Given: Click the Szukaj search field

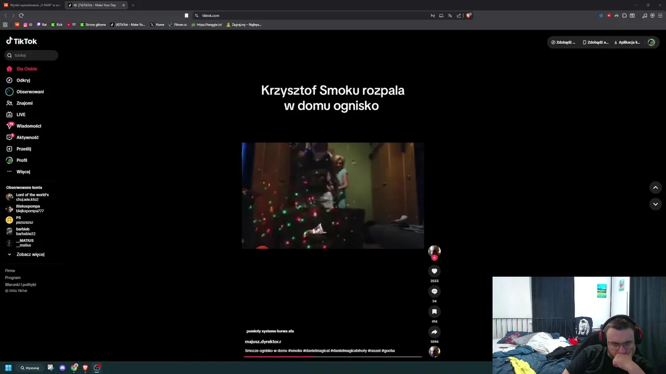Looking at the screenshot, I should pyautogui.click(x=31, y=55).
